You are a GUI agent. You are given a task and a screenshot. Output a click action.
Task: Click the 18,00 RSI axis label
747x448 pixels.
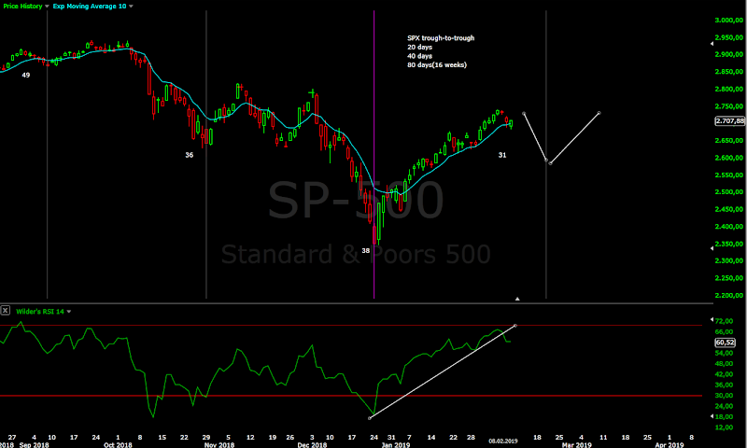coord(725,416)
